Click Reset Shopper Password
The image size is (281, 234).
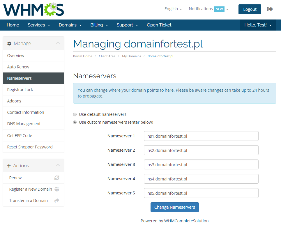[x=33, y=147]
